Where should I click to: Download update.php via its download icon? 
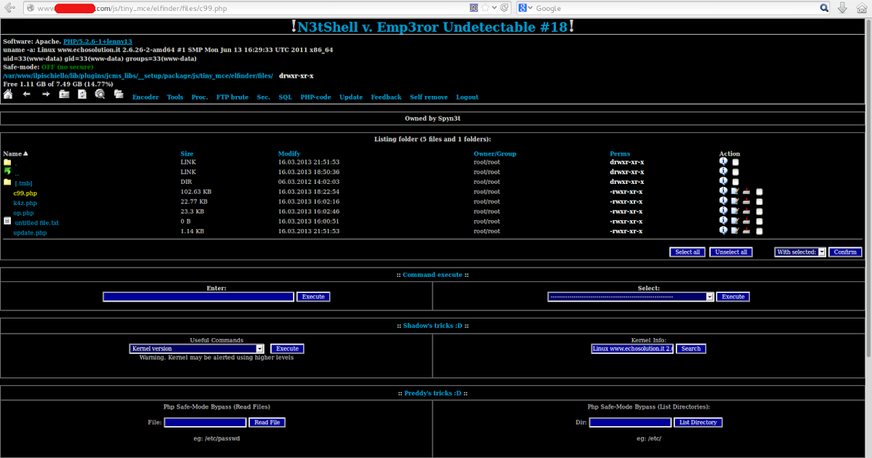pyautogui.click(x=746, y=231)
